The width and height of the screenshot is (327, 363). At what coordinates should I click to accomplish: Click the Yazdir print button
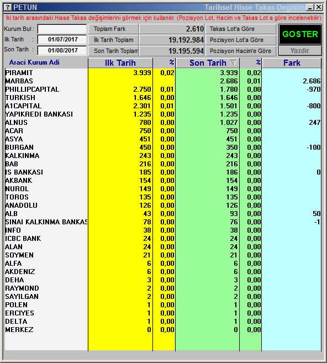(300, 51)
